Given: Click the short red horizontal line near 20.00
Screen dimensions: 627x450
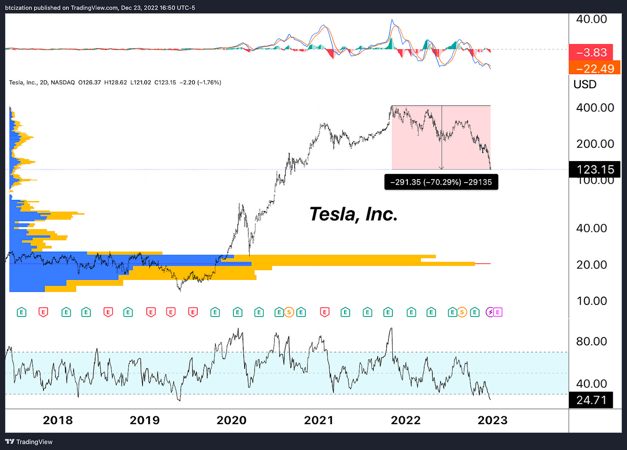Looking at the screenshot, I should point(483,264).
